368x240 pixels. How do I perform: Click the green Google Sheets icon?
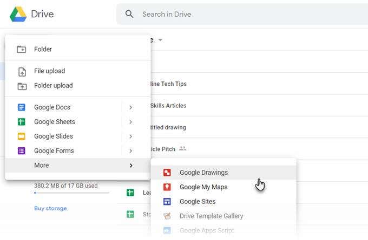21,122
